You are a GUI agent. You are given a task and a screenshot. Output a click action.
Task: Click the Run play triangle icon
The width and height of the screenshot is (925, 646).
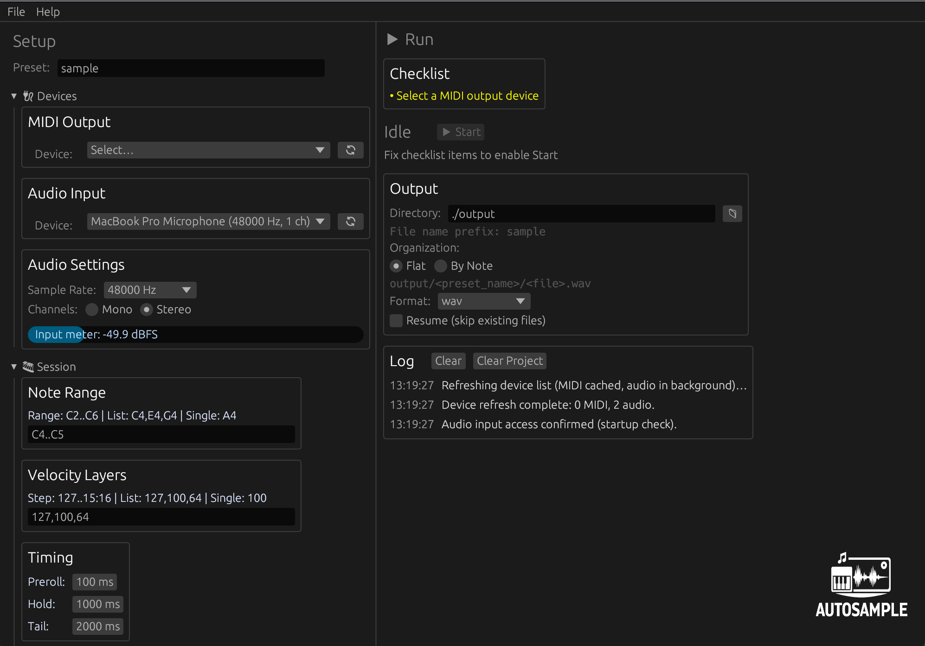click(392, 39)
